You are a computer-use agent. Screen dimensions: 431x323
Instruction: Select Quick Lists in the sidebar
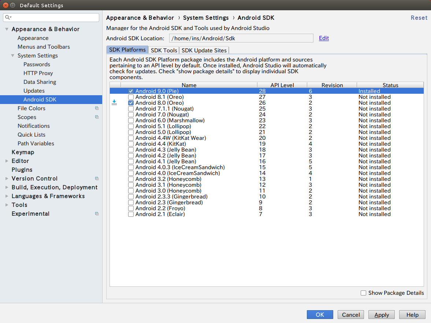pos(31,135)
